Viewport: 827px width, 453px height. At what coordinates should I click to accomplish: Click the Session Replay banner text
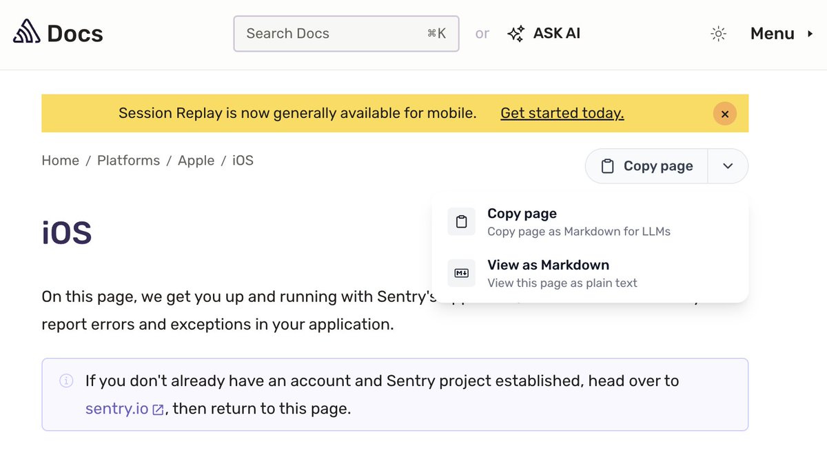[298, 113]
